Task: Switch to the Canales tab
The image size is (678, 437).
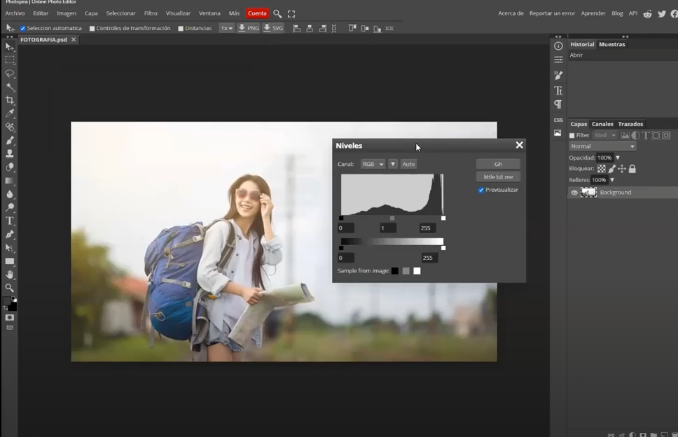Action: (x=602, y=124)
